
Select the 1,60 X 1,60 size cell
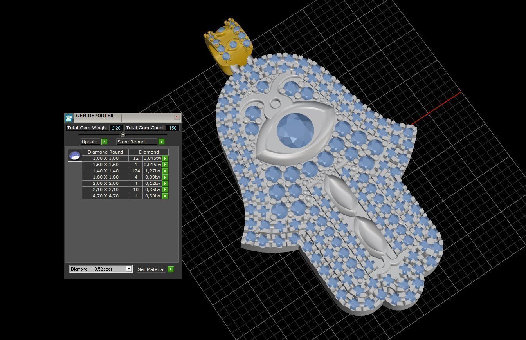[105, 165]
